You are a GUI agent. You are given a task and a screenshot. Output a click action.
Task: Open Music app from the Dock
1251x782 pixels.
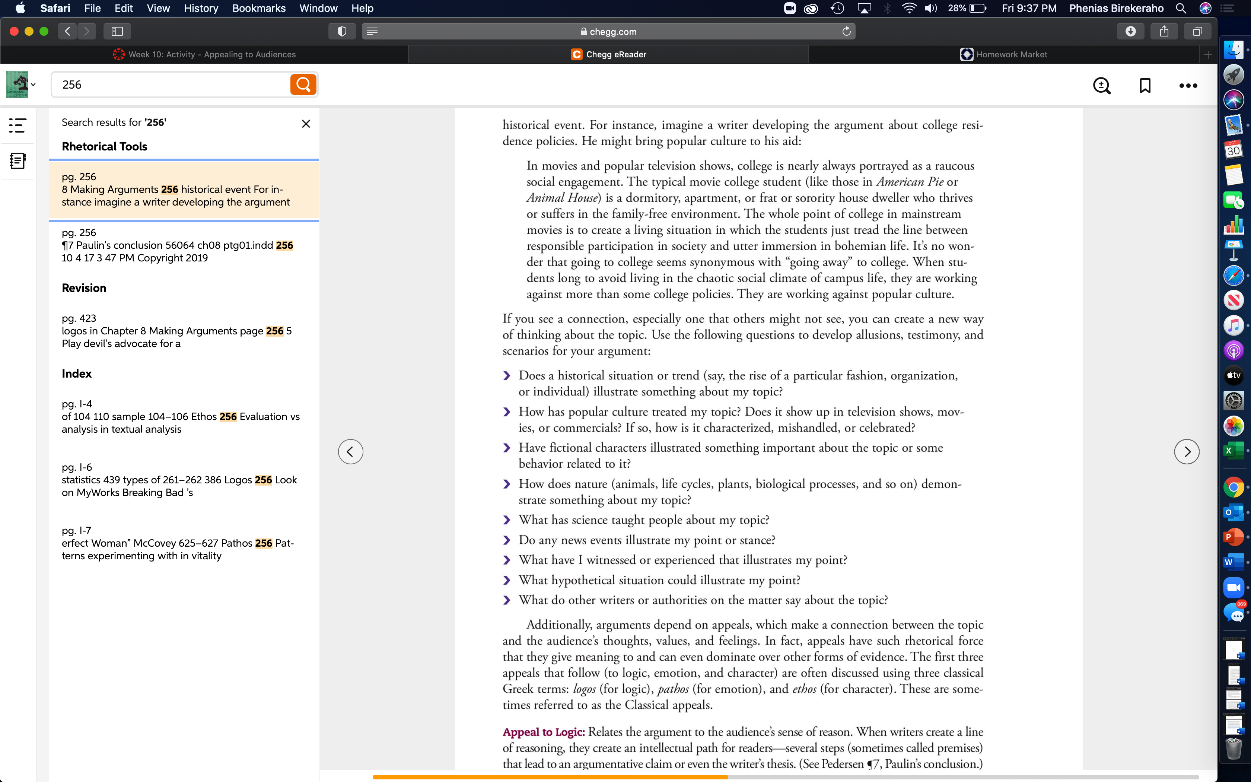(1234, 325)
